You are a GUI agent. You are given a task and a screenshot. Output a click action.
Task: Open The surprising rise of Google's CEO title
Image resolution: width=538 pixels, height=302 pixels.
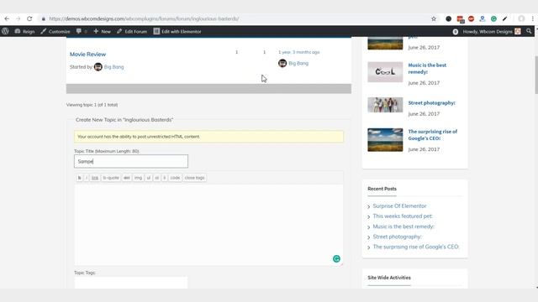[x=433, y=135]
